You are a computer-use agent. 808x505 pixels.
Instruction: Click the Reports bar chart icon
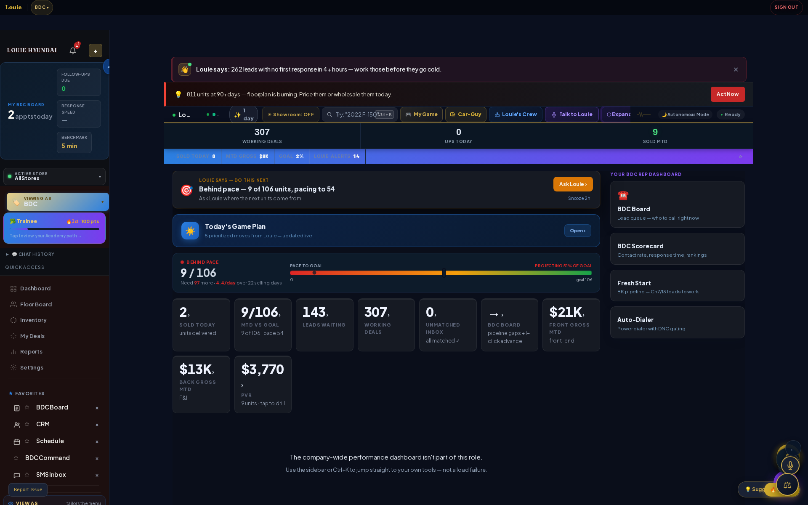[13, 352]
